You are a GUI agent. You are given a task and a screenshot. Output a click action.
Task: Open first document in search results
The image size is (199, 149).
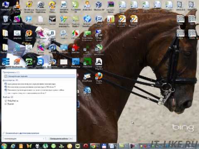(30, 84)
